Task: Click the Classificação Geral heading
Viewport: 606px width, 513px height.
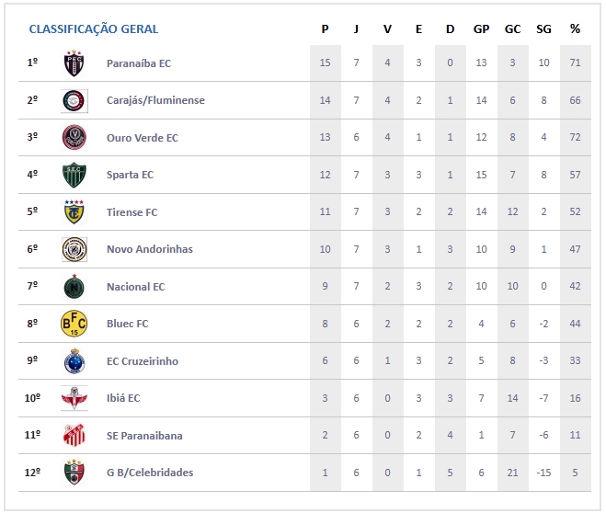Action: pos(93,29)
